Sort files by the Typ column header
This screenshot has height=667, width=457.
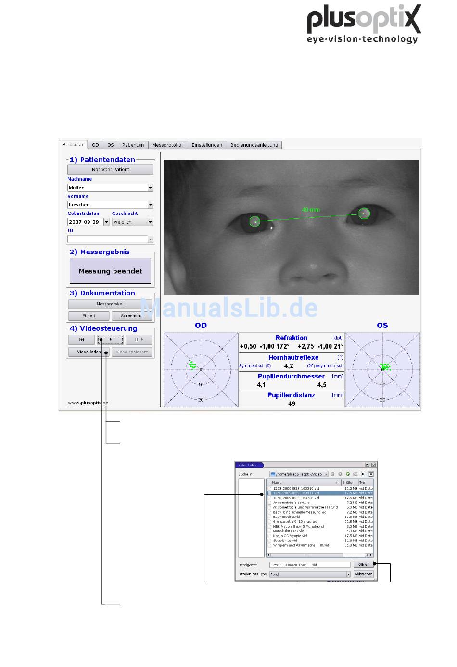click(x=366, y=482)
